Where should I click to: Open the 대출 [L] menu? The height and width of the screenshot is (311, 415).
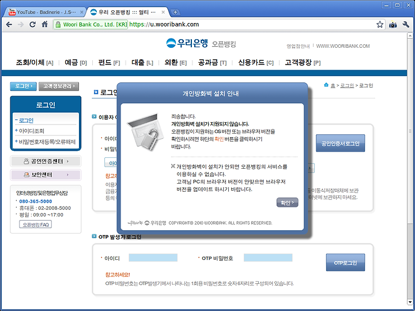[142, 62]
